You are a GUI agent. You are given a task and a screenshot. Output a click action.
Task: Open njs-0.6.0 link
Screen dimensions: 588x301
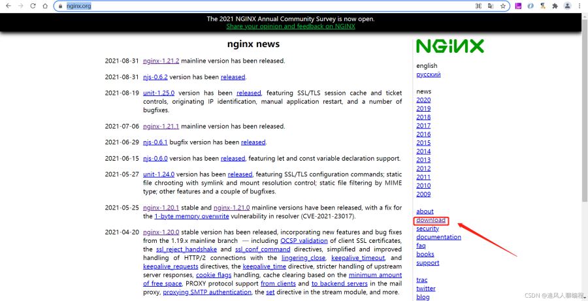pyautogui.click(x=155, y=158)
